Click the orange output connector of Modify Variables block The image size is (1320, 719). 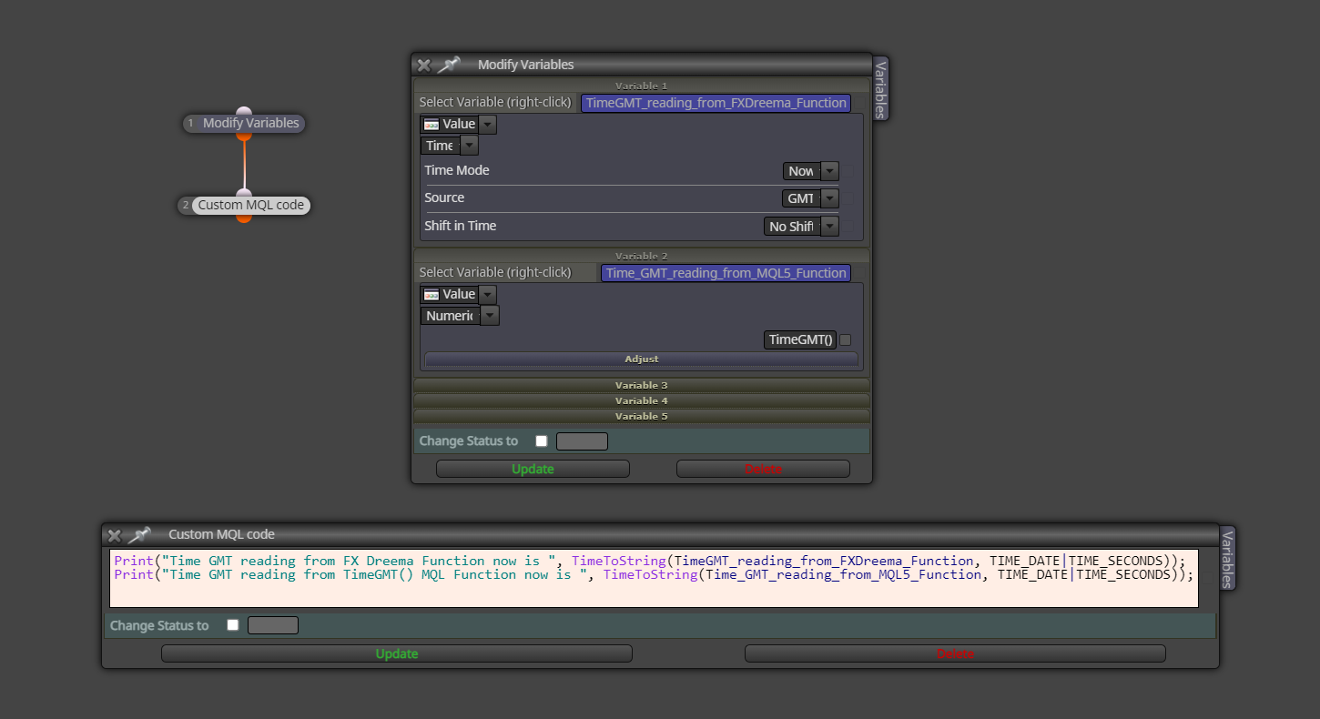(x=243, y=135)
